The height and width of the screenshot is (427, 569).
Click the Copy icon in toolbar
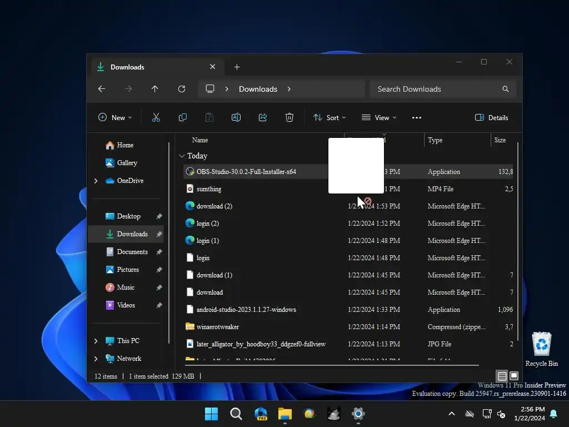click(x=182, y=117)
